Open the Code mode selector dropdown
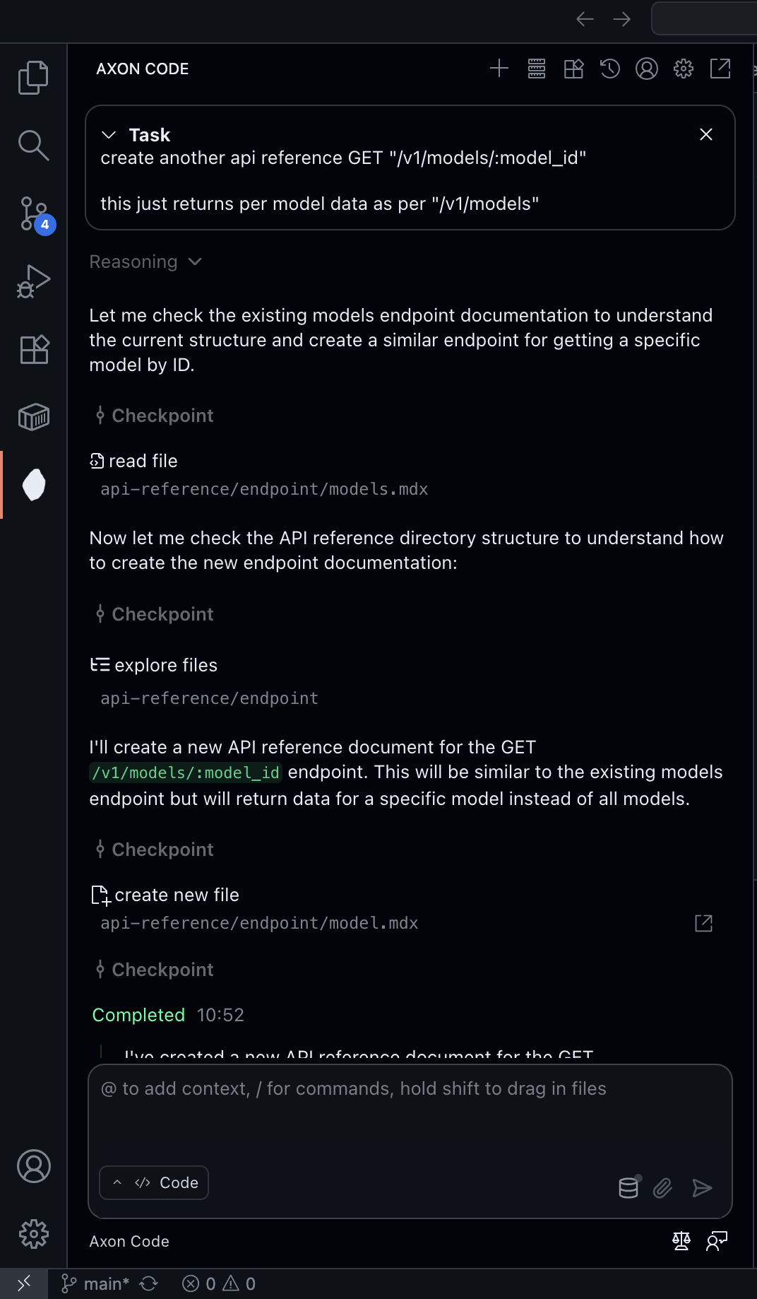Viewport: 757px width, 1299px height. point(153,1182)
